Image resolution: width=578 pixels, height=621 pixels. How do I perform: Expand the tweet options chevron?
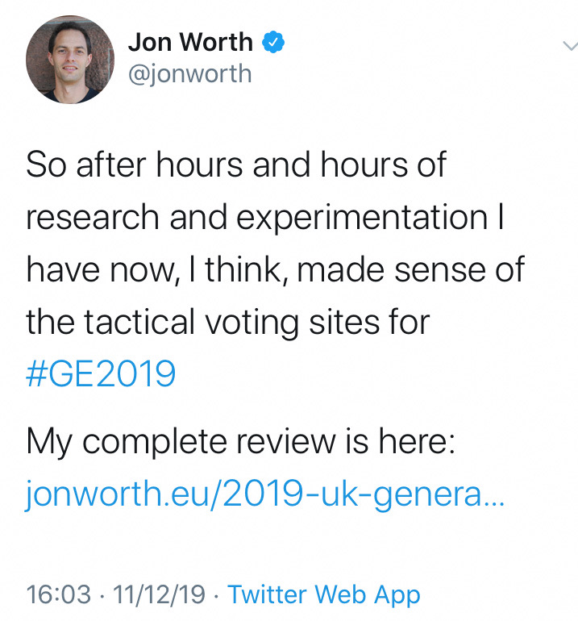tap(570, 46)
